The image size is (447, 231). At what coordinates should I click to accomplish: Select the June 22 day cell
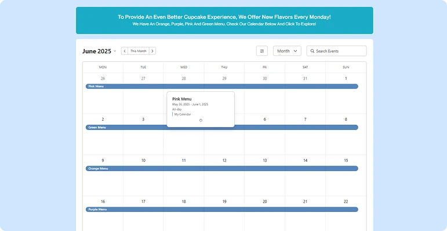coord(346,213)
